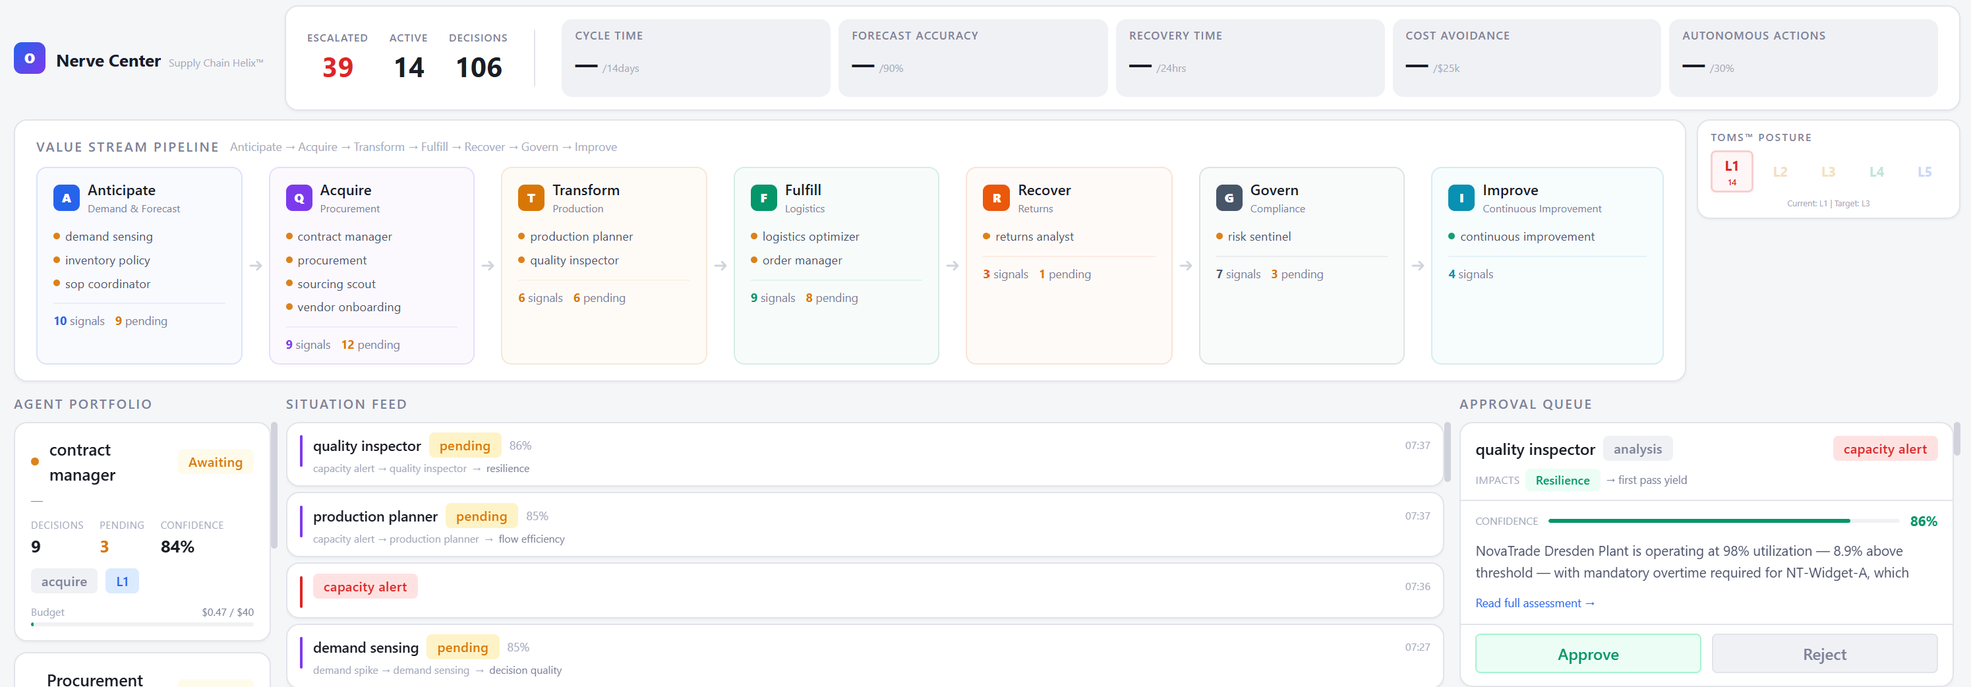Select the Acquire stage icon
This screenshot has width=1971, height=687.
(299, 198)
